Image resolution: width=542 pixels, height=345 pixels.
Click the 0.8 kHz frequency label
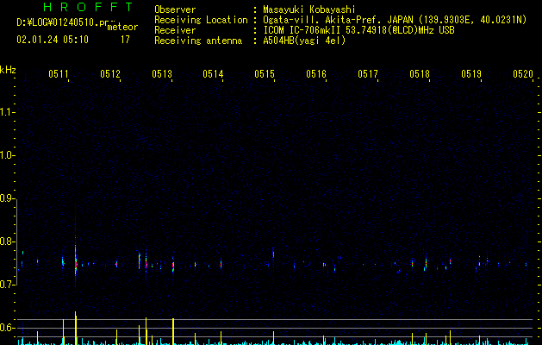coord(7,241)
